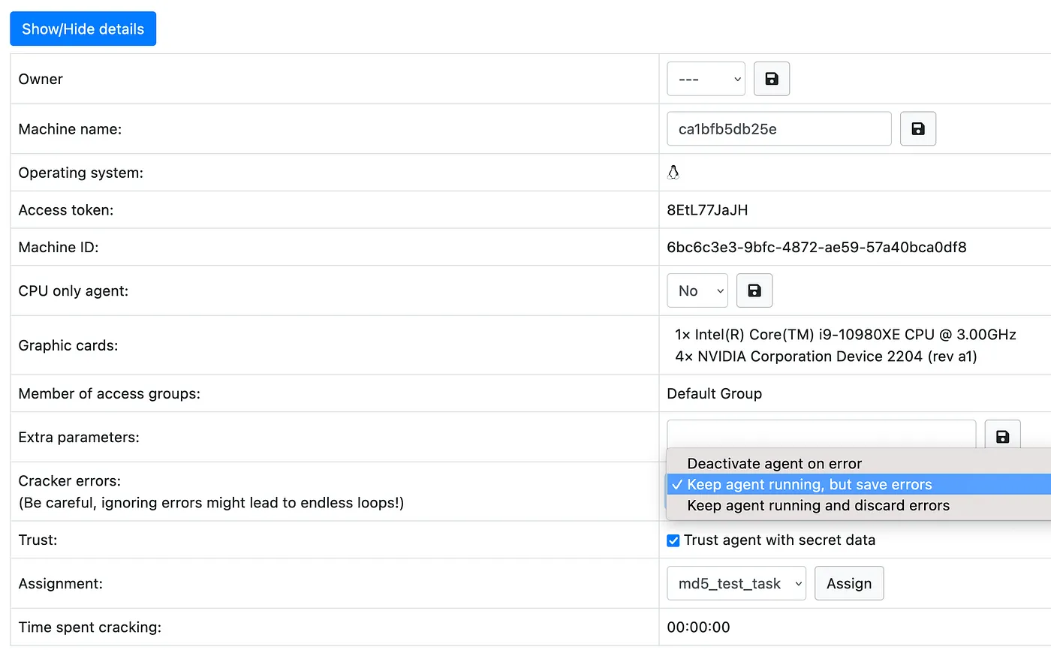Viewport: 1051px width, 650px height.
Task: Click the Machine ID label
Action: [x=58, y=247]
